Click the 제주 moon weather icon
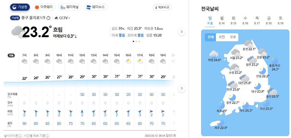 (x=220, y=123)
